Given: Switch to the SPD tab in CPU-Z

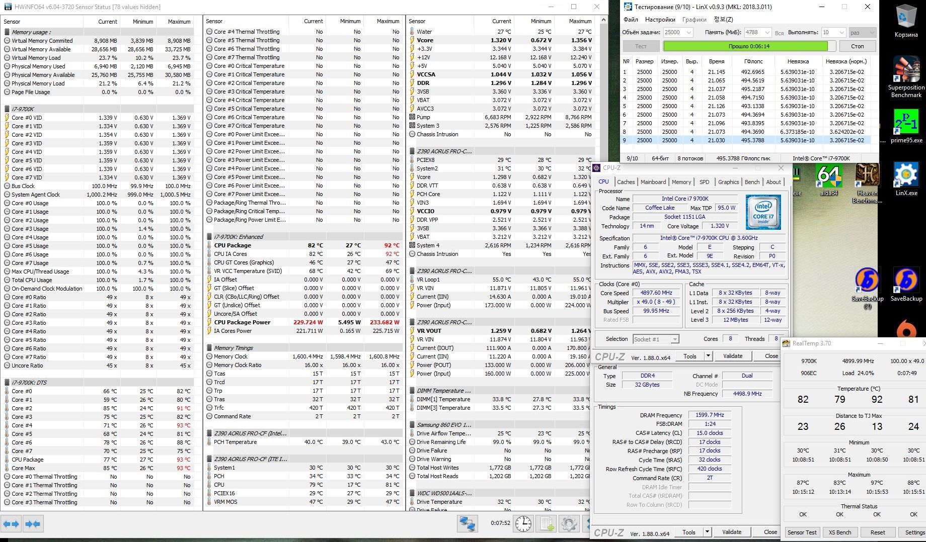Looking at the screenshot, I should pyautogui.click(x=704, y=182).
